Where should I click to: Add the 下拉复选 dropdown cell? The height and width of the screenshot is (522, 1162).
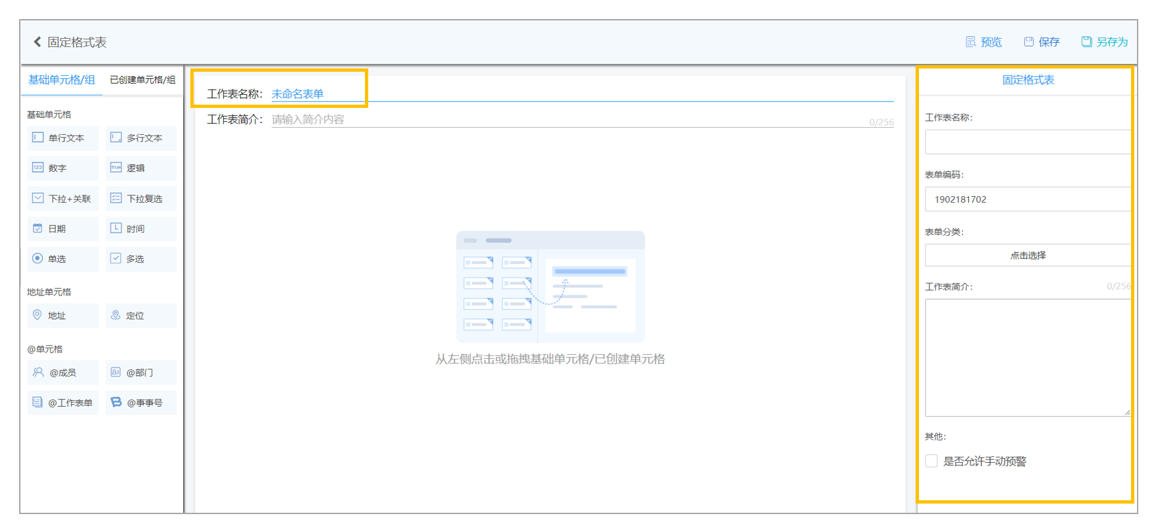pyautogui.click(x=141, y=198)
